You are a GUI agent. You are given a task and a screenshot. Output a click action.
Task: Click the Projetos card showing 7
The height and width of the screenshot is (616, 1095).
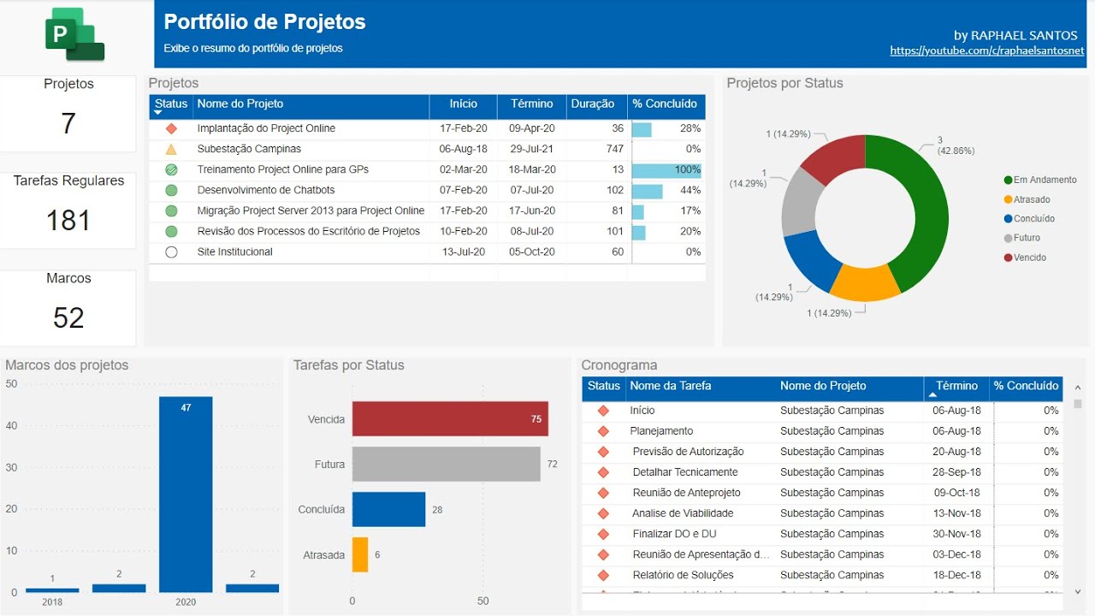coord(68,114)
